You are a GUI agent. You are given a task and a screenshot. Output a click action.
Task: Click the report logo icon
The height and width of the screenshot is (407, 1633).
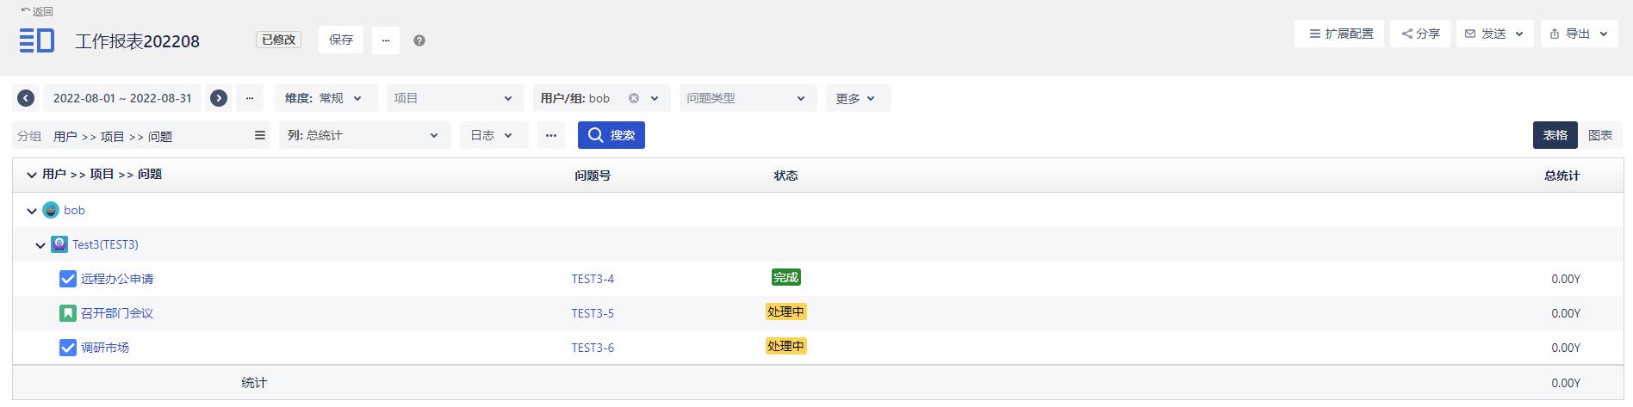(x=37, y=40)
